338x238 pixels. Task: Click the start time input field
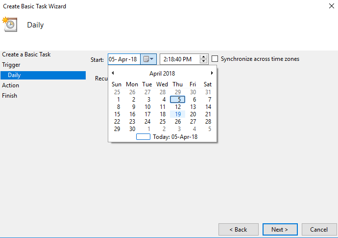pos(179,59)
